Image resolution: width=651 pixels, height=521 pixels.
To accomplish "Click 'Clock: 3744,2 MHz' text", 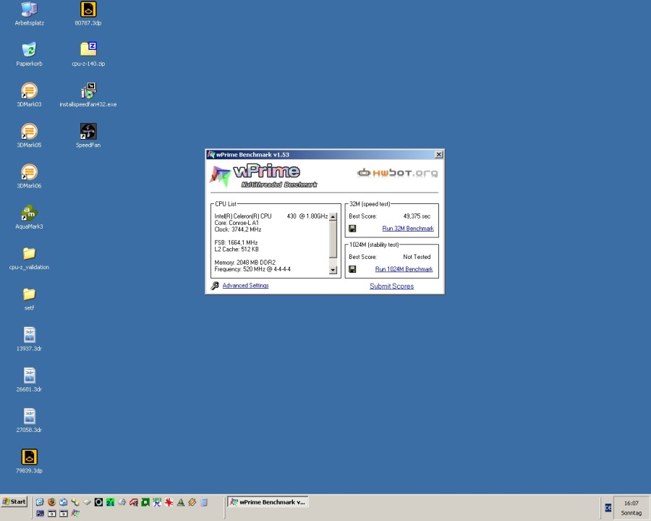I will pyautogui.click(x=238, y=229).
